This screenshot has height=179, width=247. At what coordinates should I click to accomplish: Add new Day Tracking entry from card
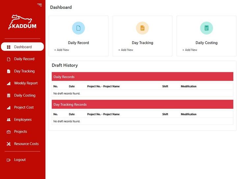coord(126,50)
